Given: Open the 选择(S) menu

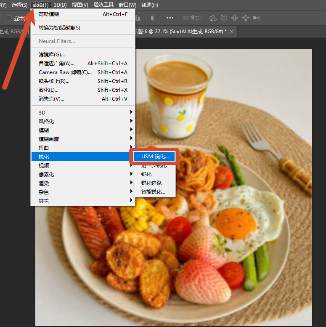Looking at the screenshot, I should coord(19,5).
